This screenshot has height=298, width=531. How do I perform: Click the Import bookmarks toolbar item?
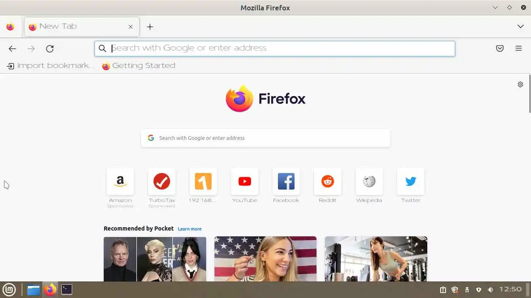51,66
